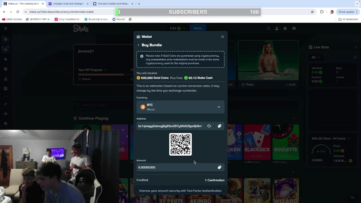
Task: Open the Round trip to Los bookmark
Action: [x=96, y=19]
